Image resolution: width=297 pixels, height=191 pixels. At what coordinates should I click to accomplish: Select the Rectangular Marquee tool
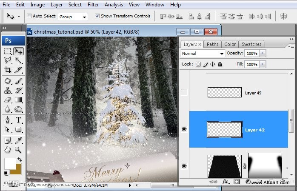(x=8, y=51)
